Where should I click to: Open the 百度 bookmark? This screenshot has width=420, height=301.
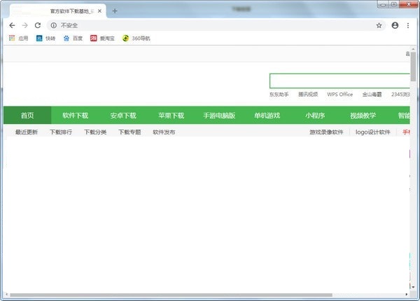pyautogui.click(x=73, y=38)
